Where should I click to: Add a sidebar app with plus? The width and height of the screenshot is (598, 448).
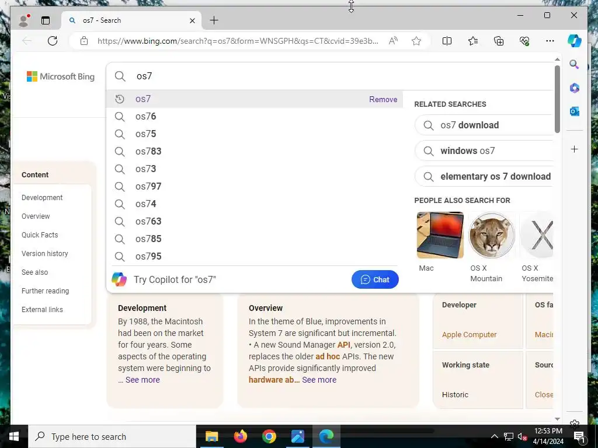click(575, 149)
